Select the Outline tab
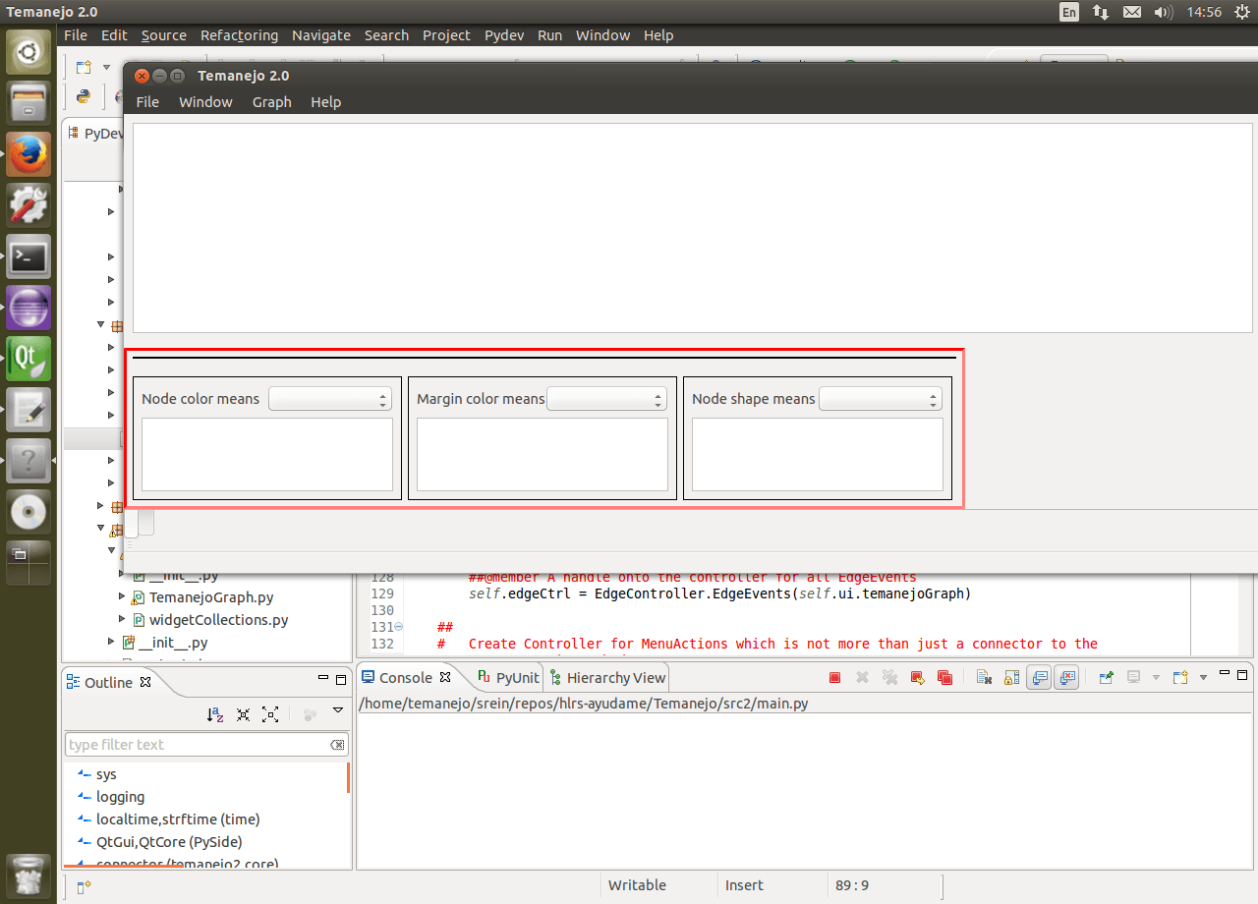 [x=108, y=682]
